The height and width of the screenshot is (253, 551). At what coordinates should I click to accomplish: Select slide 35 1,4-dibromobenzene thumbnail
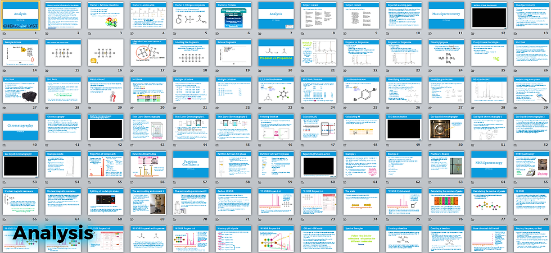click(x=361, y=90)
